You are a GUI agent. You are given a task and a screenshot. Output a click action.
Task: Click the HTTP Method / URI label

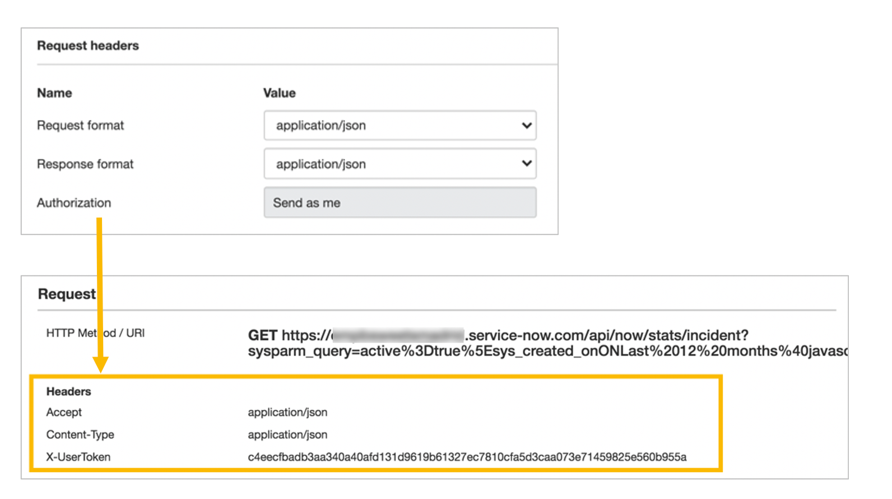coord(95,332)
